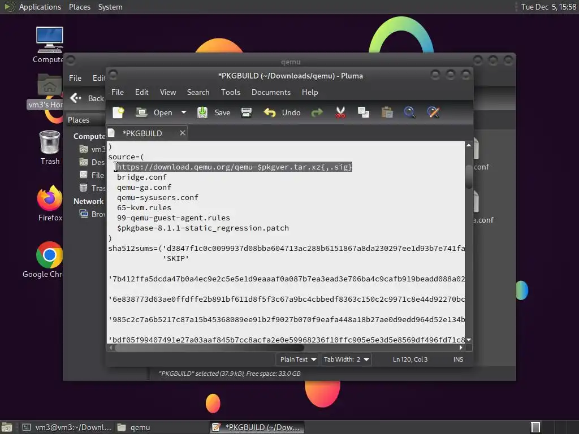Click the INS insert mode indicator
The width and height of the screenshot is (579, 434).
coord(458,359)
